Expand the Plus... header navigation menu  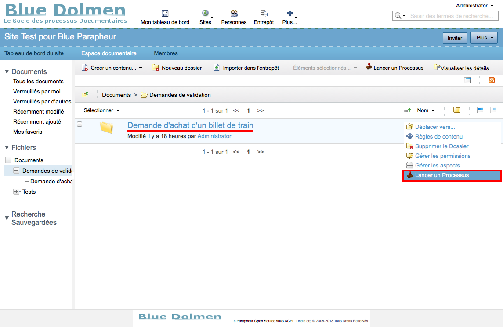pyautogui.click(x=289, y=18)
